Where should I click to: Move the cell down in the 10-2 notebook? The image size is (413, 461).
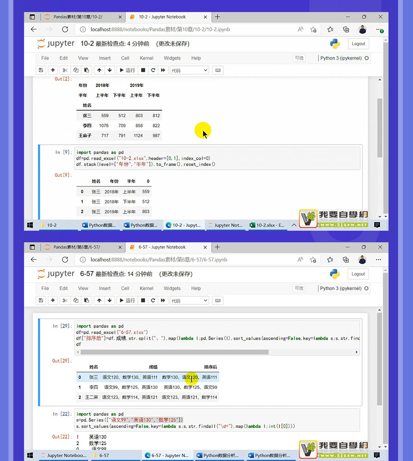[109, 70]
